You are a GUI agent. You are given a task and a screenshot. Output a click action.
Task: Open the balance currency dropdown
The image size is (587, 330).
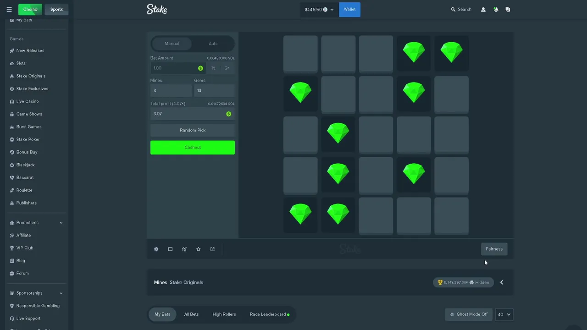(319, 9)
